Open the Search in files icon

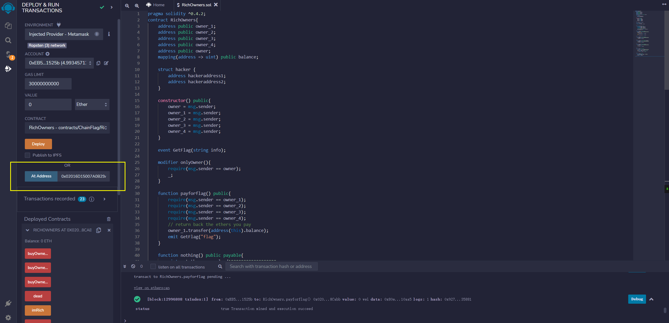pos(8,40)
